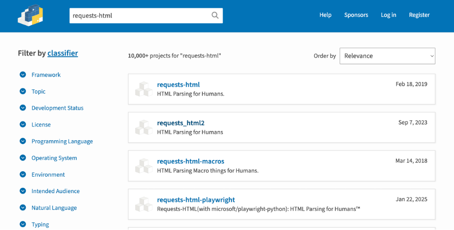Click the requests-html-macros package cube icon

point(144,166)
